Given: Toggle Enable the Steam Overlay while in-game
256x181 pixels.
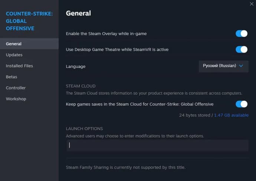Looking at the screenshot, I should pos(242,34).
